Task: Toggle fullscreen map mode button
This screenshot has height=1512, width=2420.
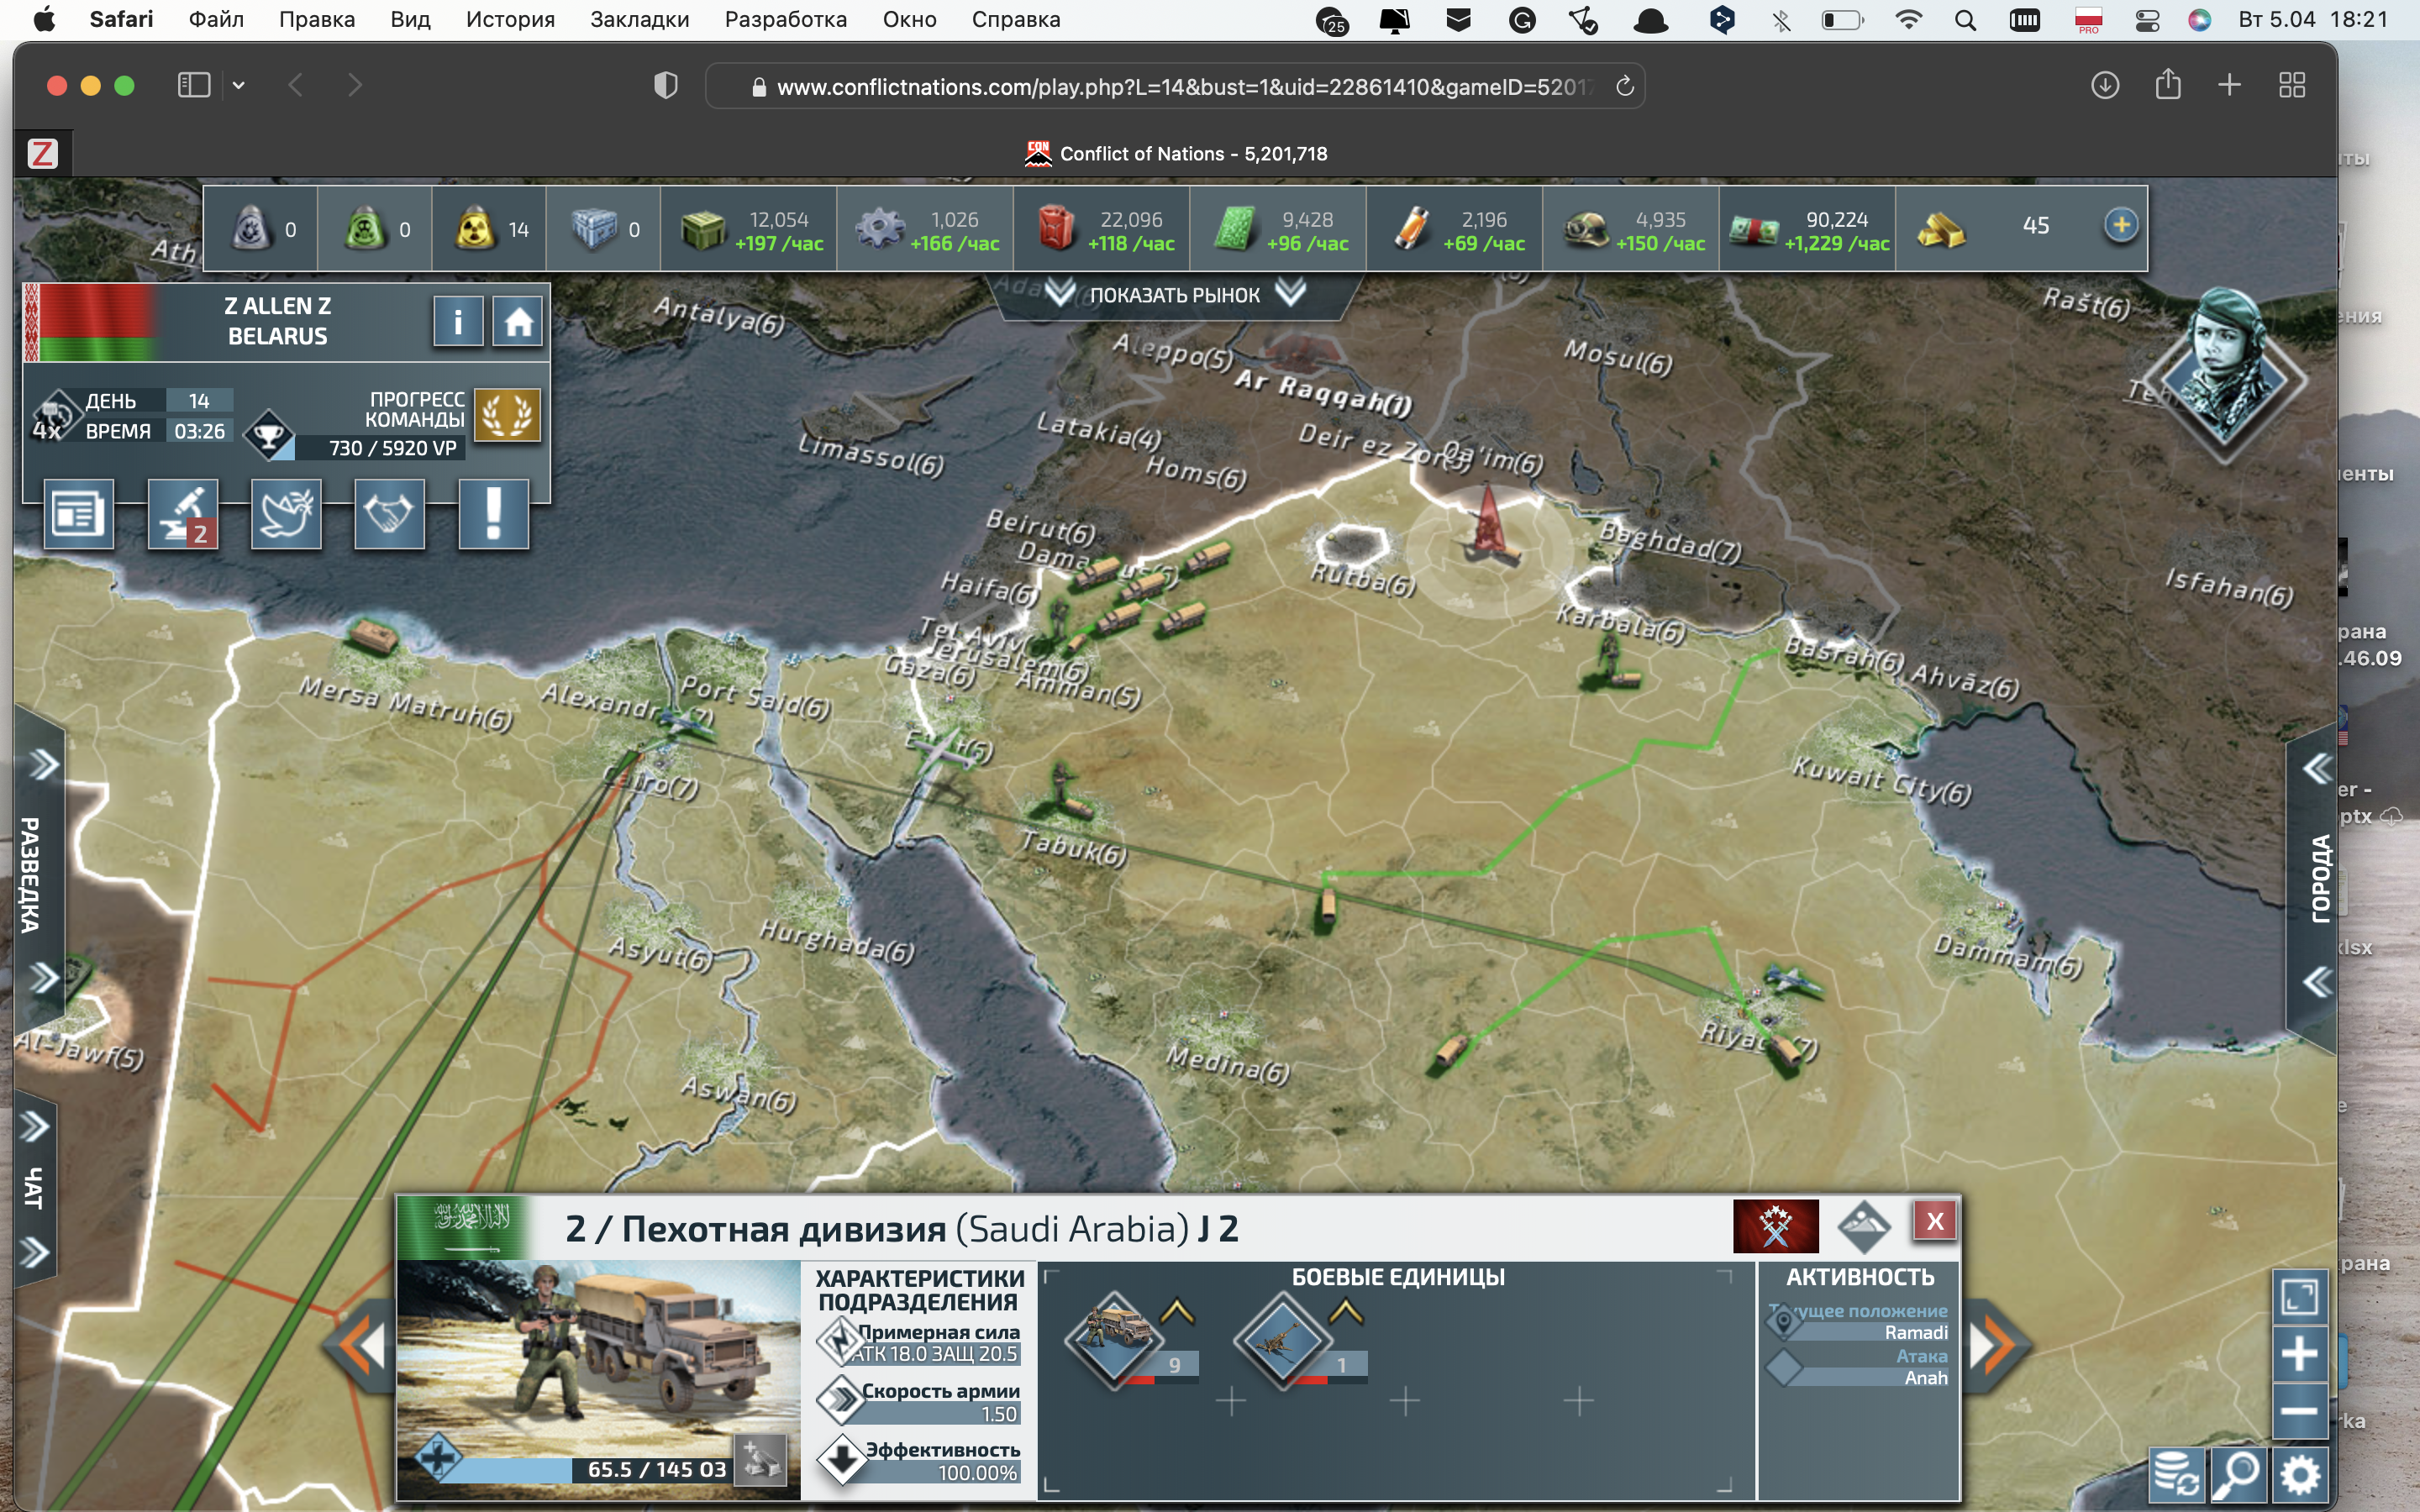Action: pos(2299,1298)
